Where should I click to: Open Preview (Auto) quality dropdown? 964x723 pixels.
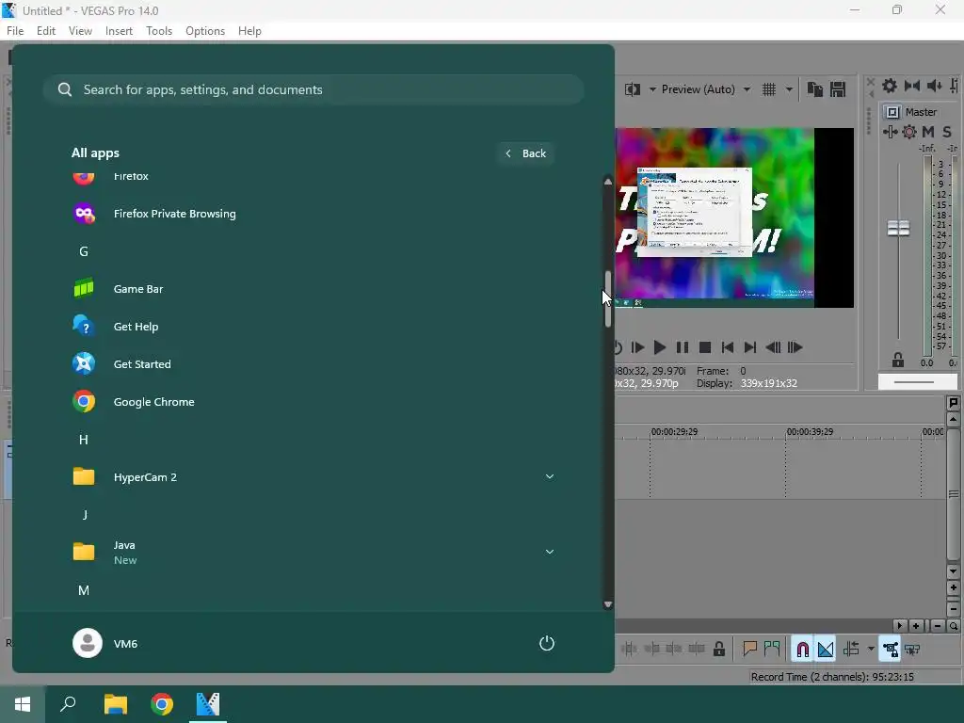tap(747, 89)
